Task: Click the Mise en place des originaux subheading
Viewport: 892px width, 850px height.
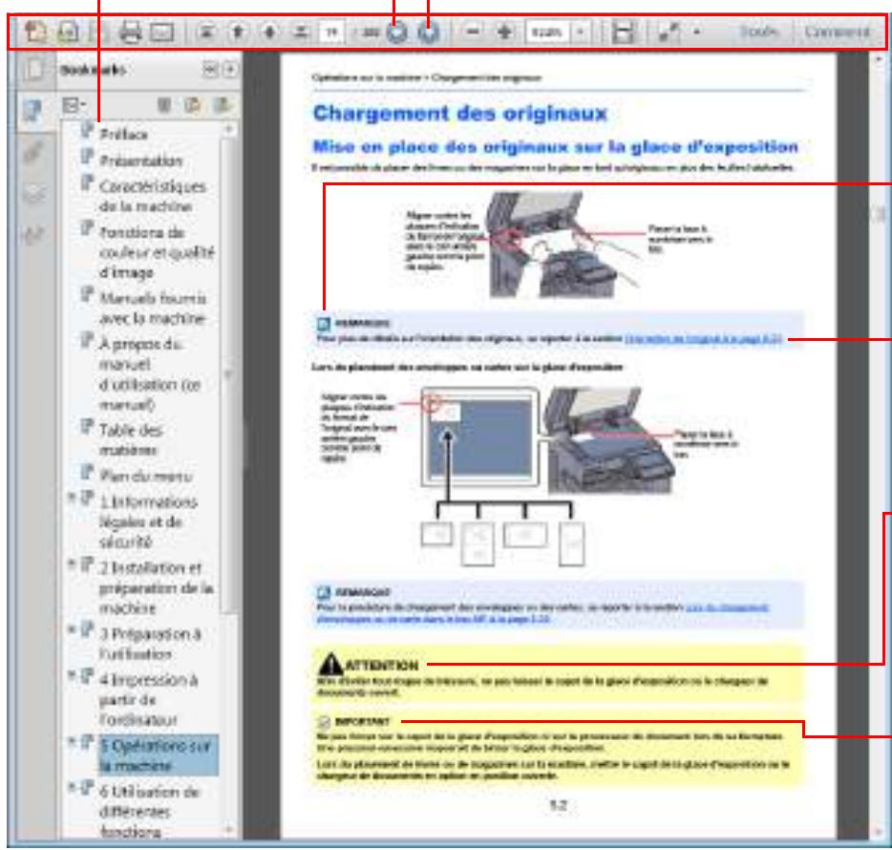Action: (x=555, y=147)
